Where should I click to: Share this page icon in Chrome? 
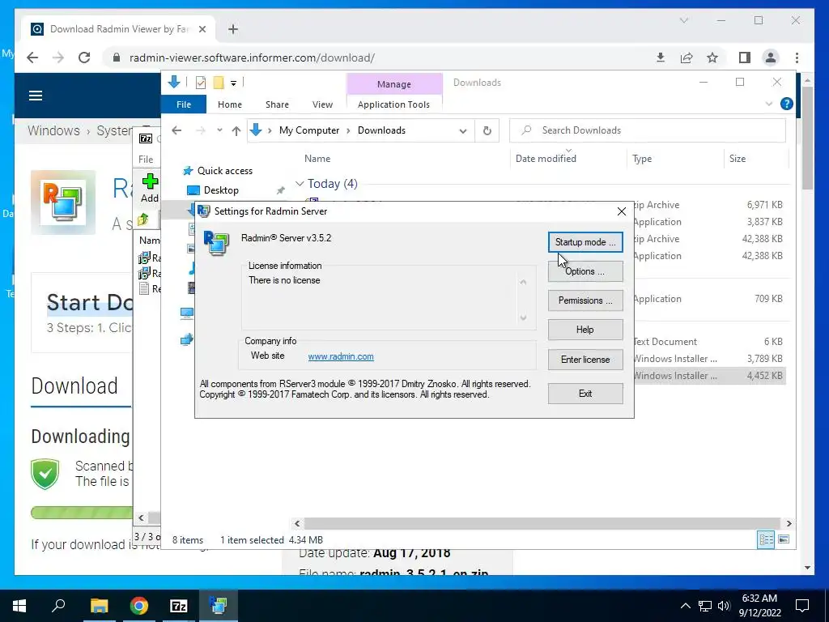687,58
